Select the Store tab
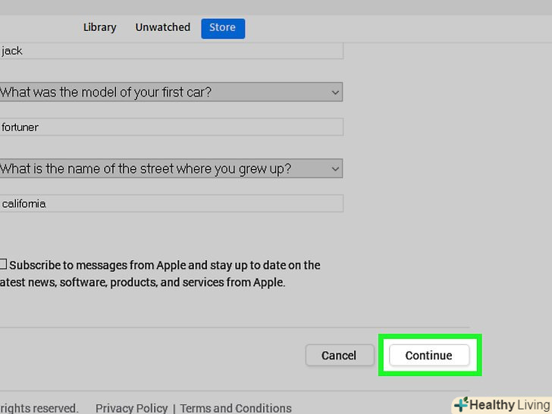 222,28
